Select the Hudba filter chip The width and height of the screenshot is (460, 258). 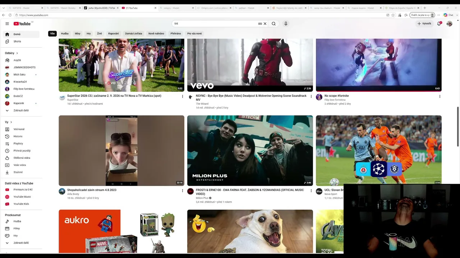[65, 34]
